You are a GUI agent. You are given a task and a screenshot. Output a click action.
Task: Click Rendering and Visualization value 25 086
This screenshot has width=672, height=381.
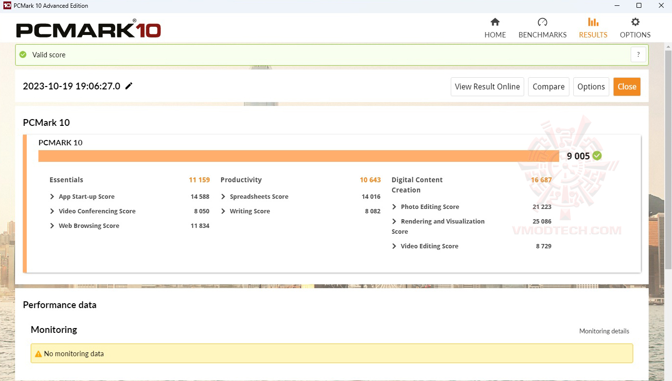click(x=542, y=222)
